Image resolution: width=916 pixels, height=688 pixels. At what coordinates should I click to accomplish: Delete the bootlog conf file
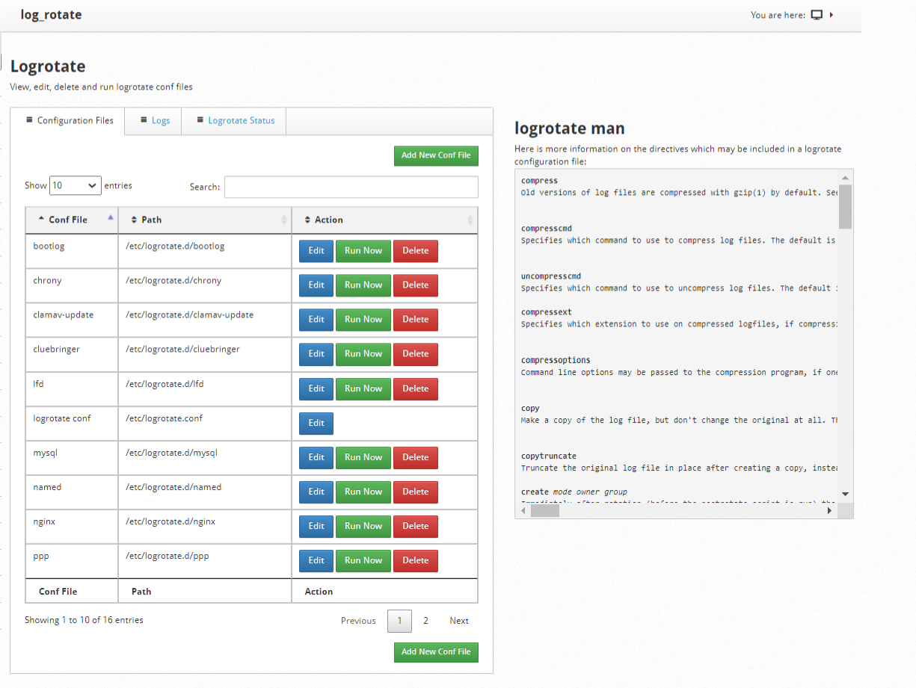(416, 251)
